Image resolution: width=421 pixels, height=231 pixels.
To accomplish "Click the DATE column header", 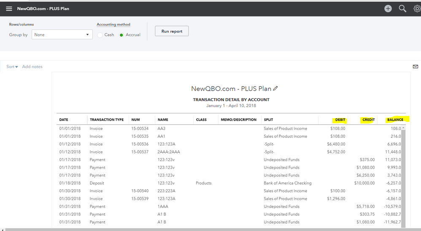I will (64, 120).
